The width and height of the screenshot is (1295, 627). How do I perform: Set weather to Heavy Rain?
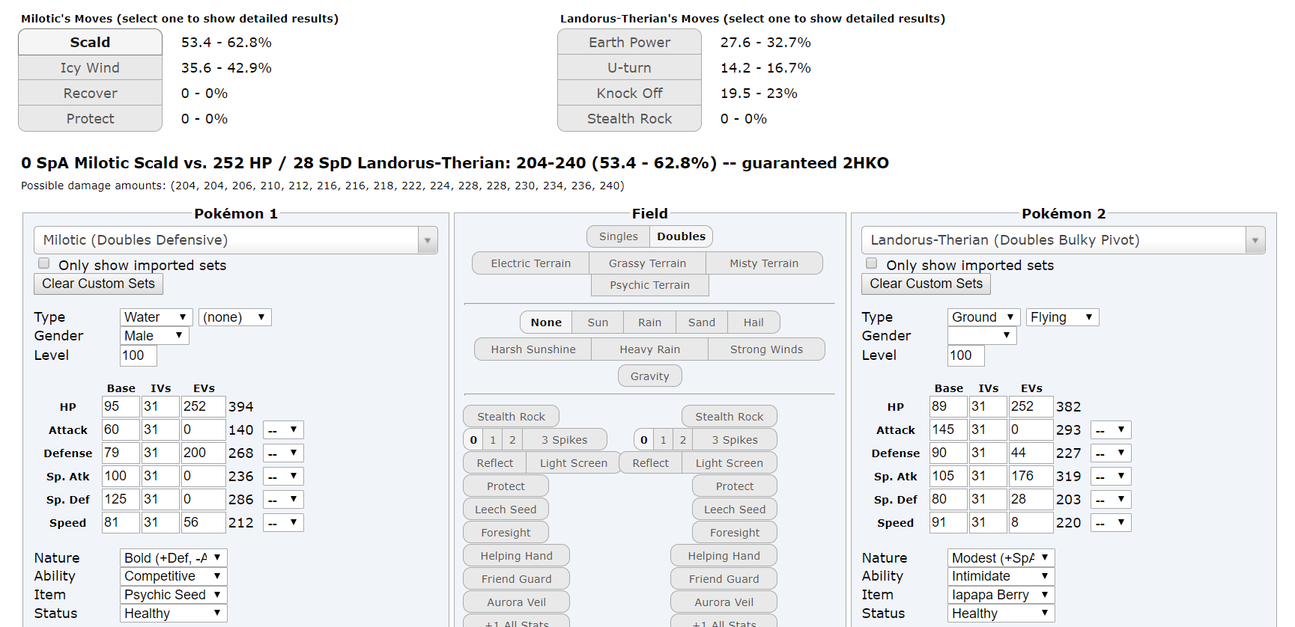coord(649,349)
